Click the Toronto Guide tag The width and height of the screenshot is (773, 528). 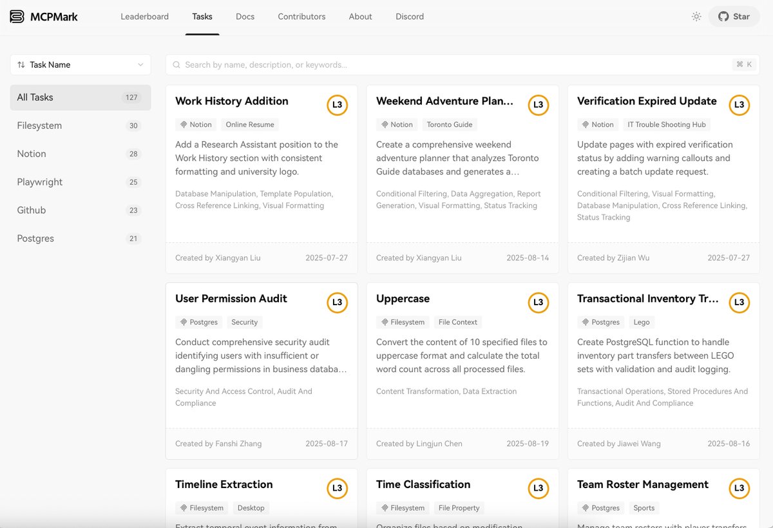click(x=450, y=124)
